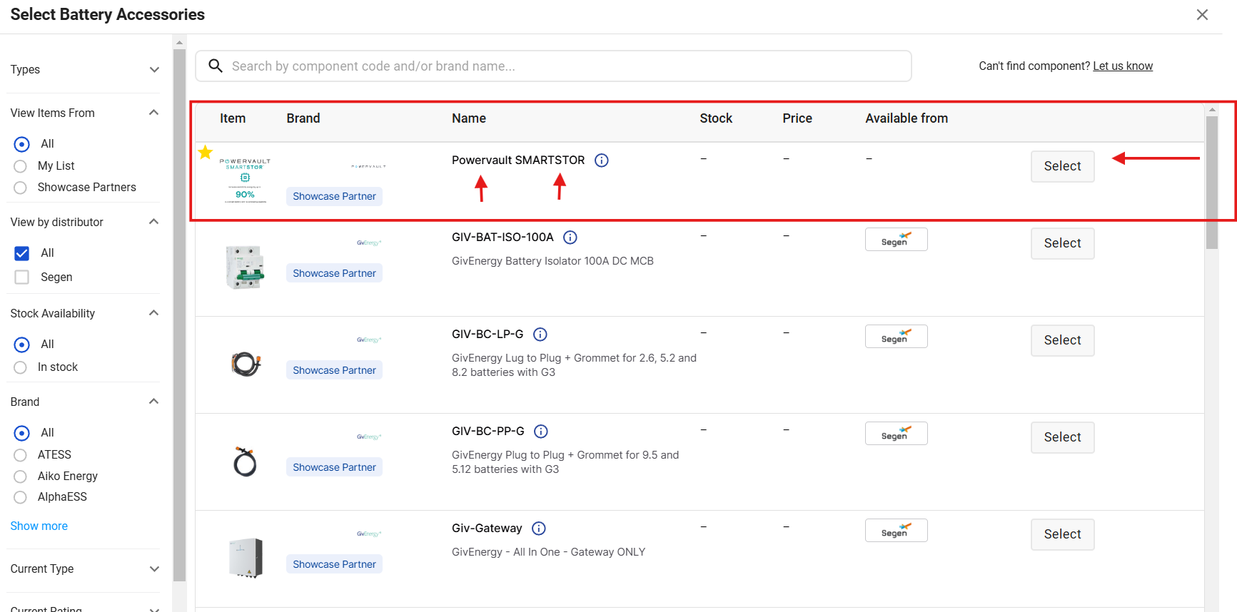This screenshot has height=612, width=1237.
Task: Click GIV-BC-PP-G cable product image
Action: [245, 462]
